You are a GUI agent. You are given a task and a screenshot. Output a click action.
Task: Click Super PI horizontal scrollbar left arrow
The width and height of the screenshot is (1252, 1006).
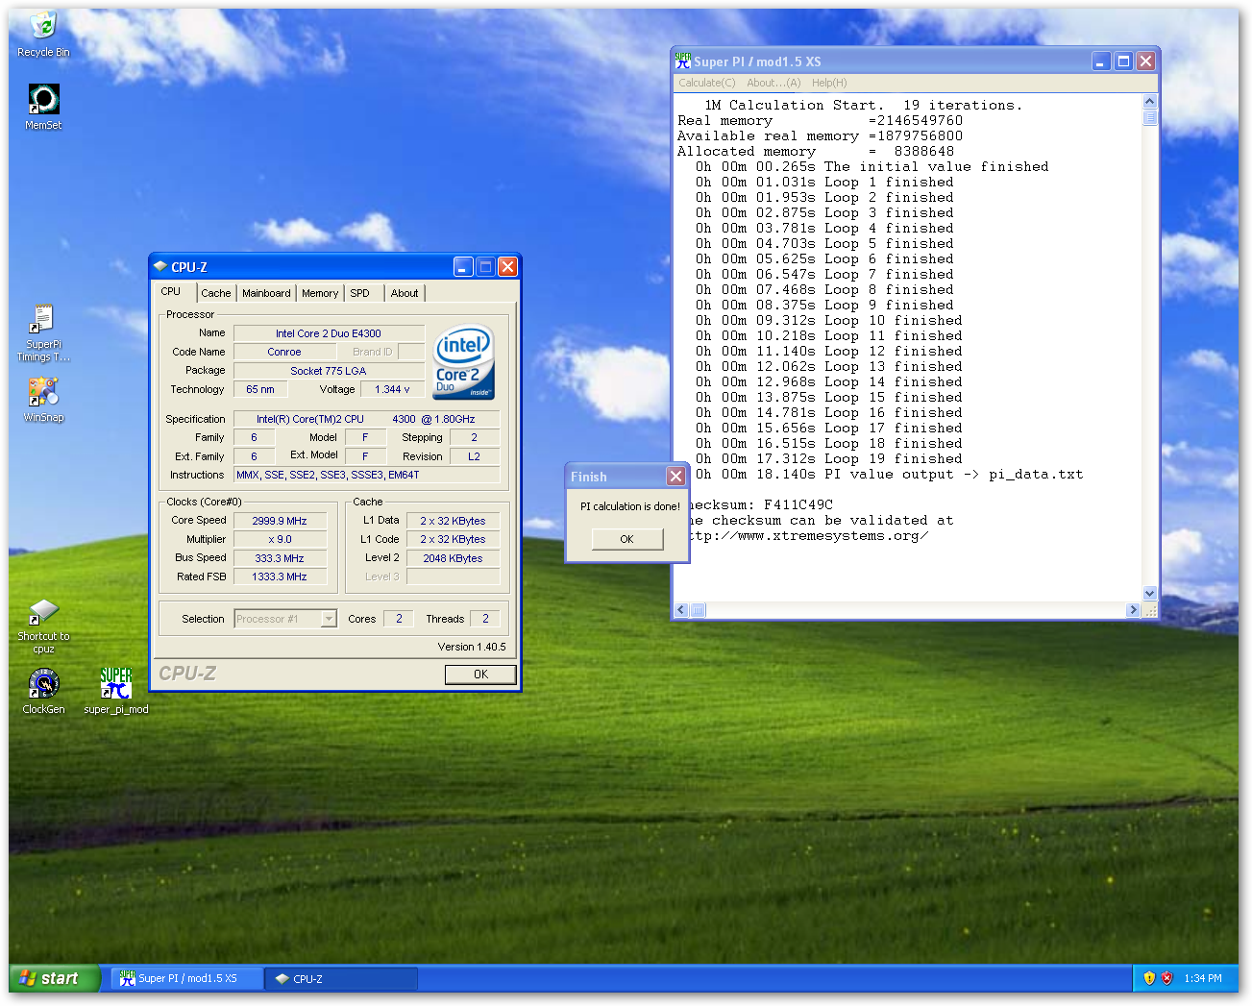[x=681, y=610]
